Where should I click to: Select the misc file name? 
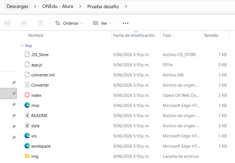pyautogui.click(x=35, y=106)
